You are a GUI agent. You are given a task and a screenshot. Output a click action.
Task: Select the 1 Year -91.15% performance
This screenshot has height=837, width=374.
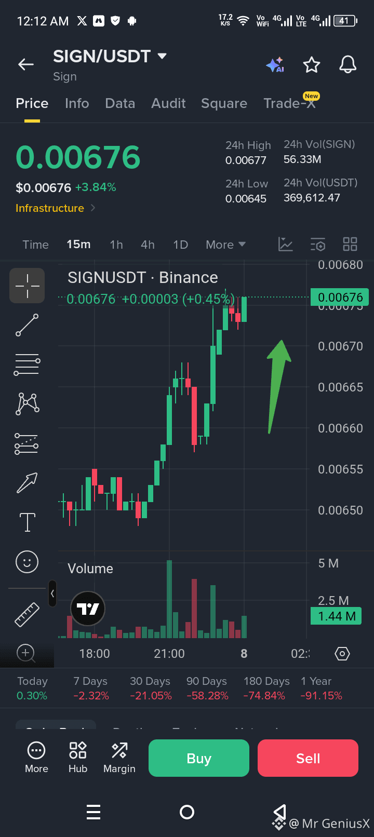(x=320, y=688)
